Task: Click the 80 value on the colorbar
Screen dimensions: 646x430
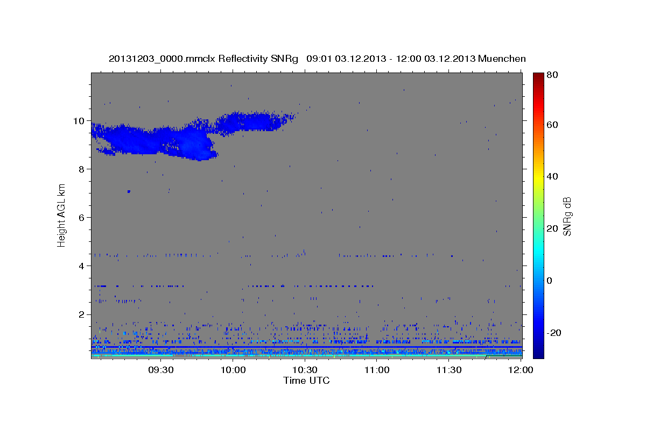Action: pyautogui.click(x=552, y=75)
